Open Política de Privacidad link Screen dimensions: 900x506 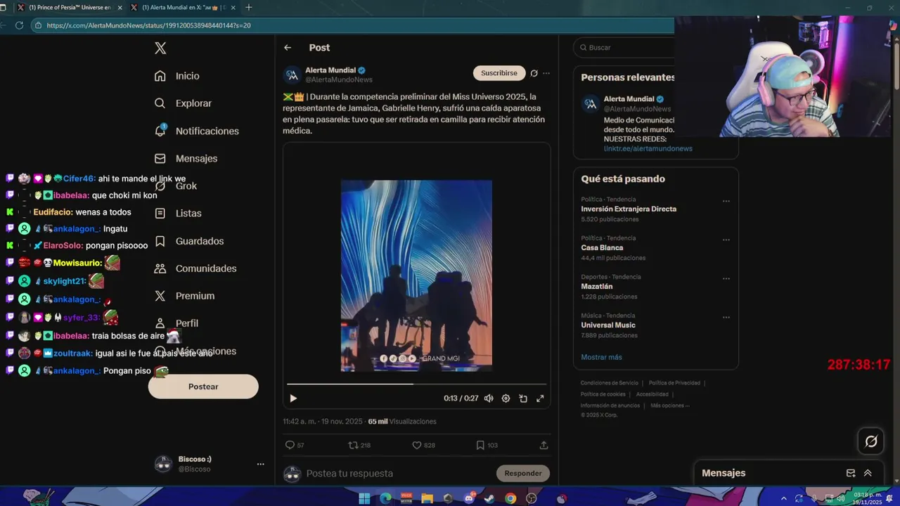point(674,383)
